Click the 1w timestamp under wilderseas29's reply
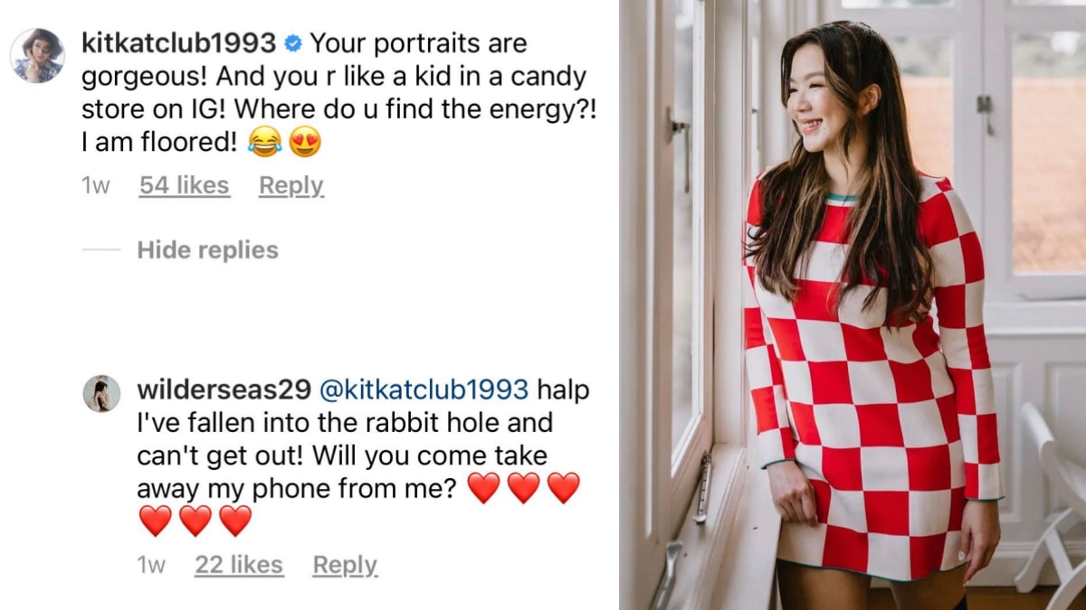 click(x=151, y=566)
